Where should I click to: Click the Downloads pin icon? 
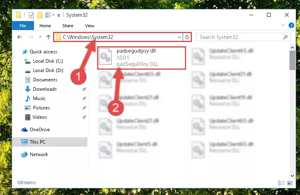click(x=84, y=89)
